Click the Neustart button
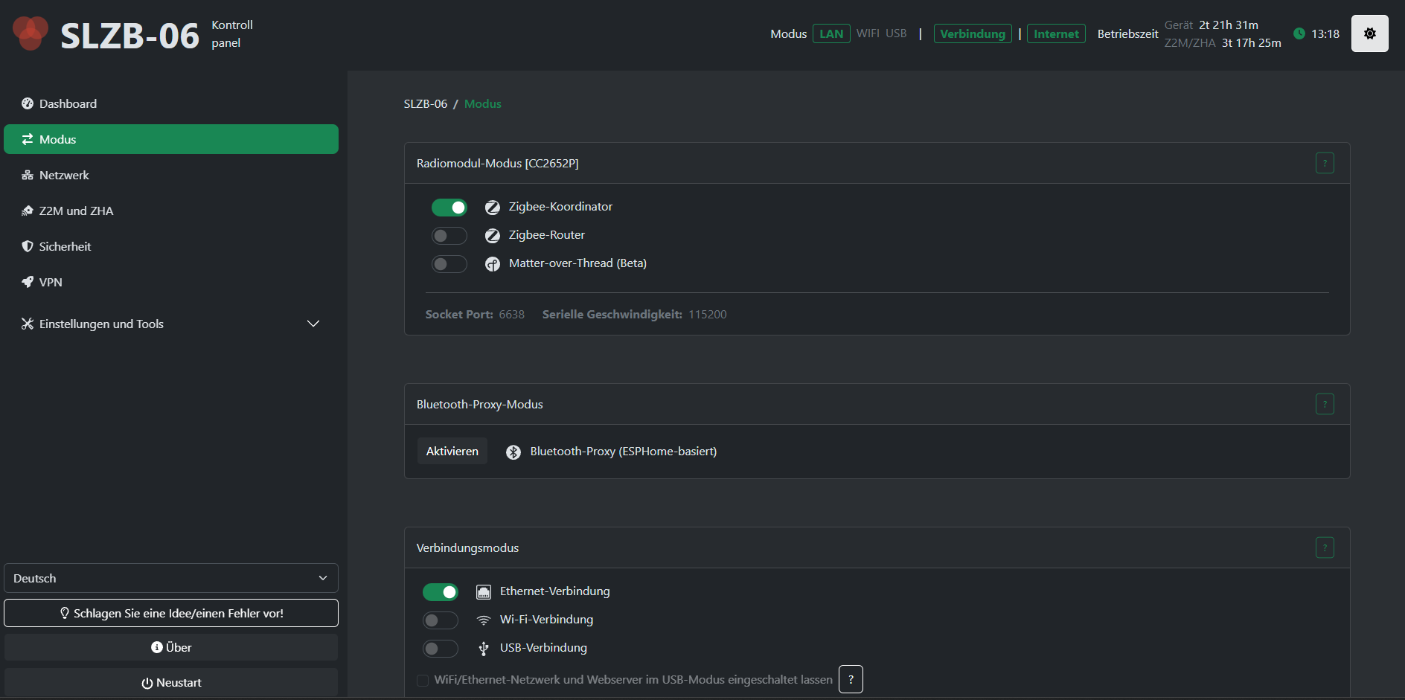This screenshot has width=1405, height=700. [171, 682]
